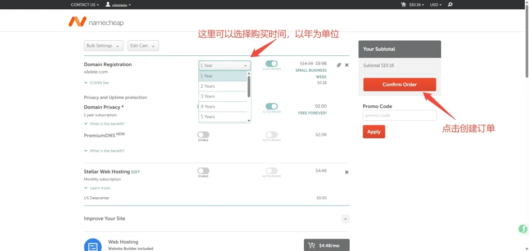Select 3 Years from the duration list
Viewport: 529px width, 251px height.
223,97
